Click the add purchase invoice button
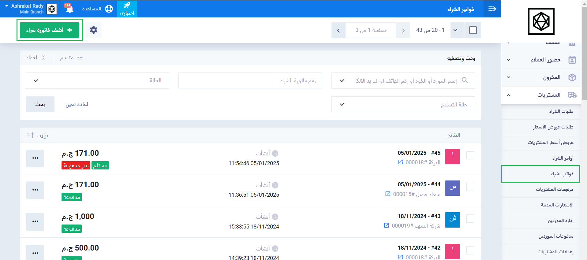This screenshot has height=260, width=587. click(50, 30)
